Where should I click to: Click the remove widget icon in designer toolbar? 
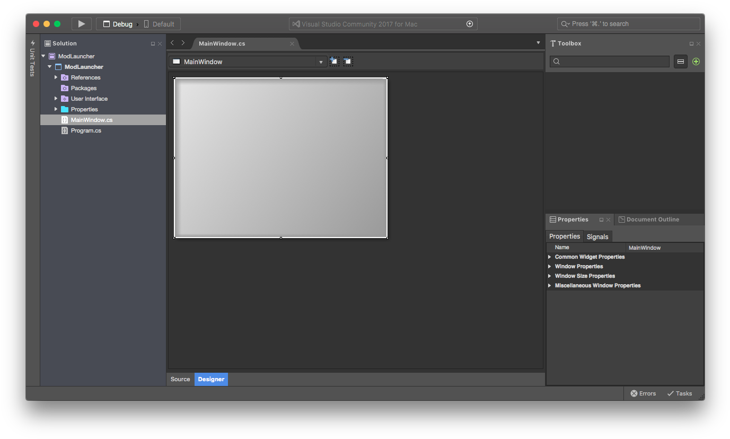point(348,61)
